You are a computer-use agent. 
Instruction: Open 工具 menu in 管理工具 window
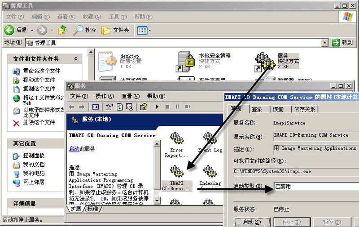(118, 17)
